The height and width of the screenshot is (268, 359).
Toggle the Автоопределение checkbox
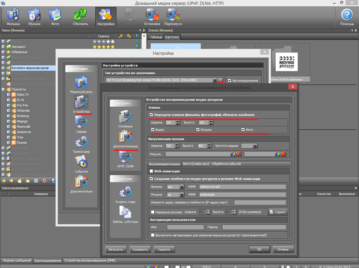tap(229, 81)
